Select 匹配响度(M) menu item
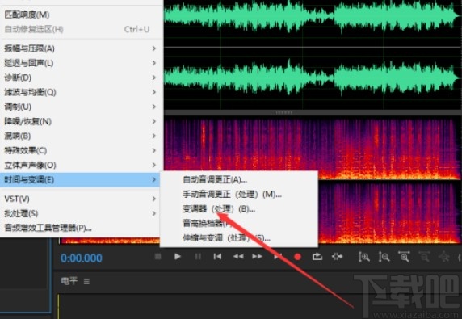Viewport: 462px width, 319px height. tap(82, 15)
